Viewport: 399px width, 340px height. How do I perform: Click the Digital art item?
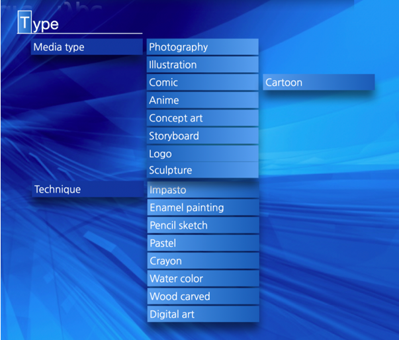pos(203,314)
